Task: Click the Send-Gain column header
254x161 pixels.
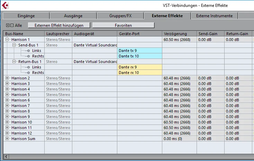Action: 211,34
